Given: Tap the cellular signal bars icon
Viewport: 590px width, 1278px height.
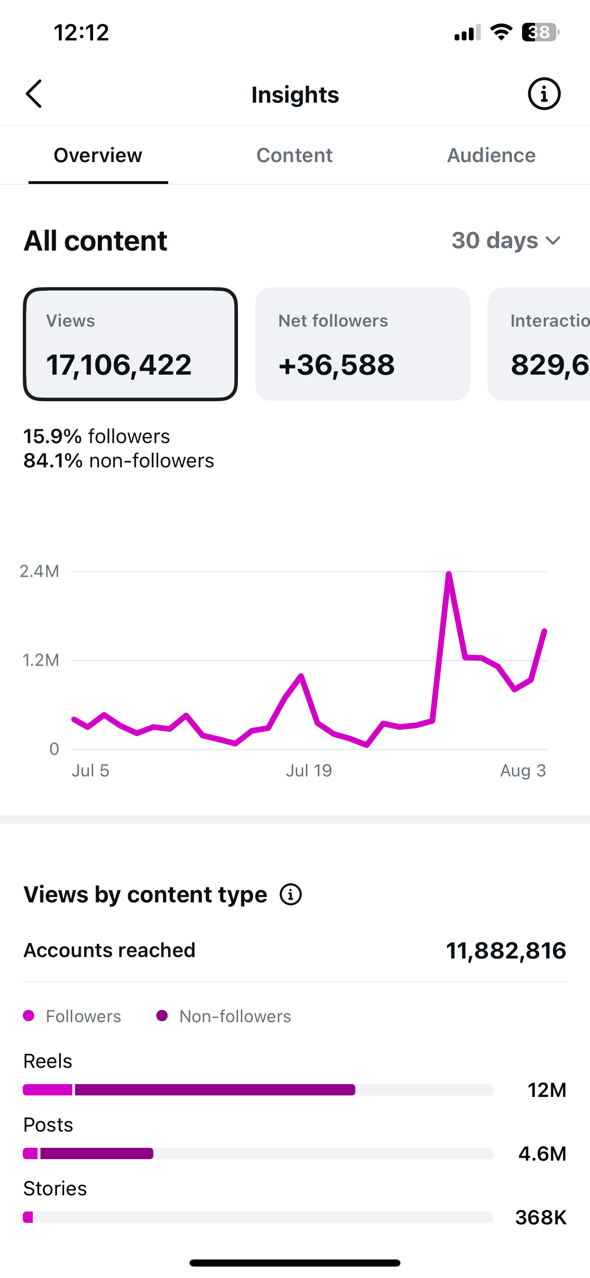Looking at the screenshot, I should coord(467,32).
